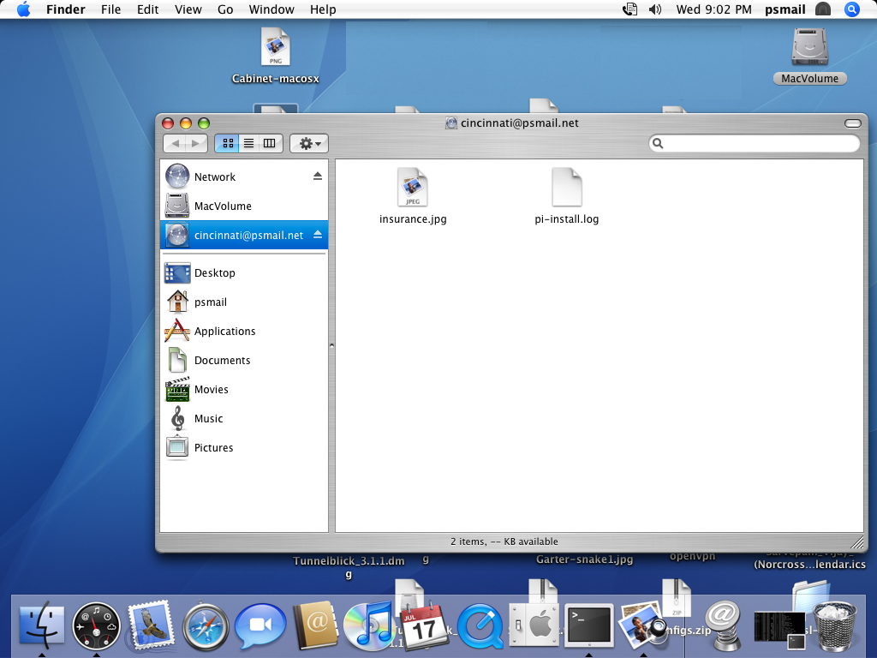Click the sidebar divider handle

point(331,346)
